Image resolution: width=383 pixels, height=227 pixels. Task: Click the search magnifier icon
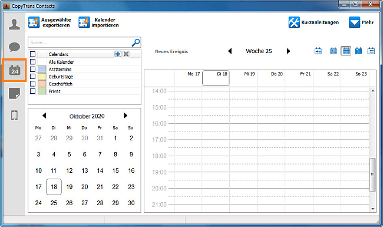(x=136, y=42)
